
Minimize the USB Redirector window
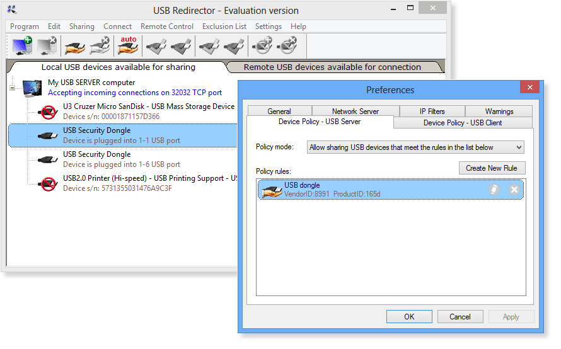pos(393,8)
